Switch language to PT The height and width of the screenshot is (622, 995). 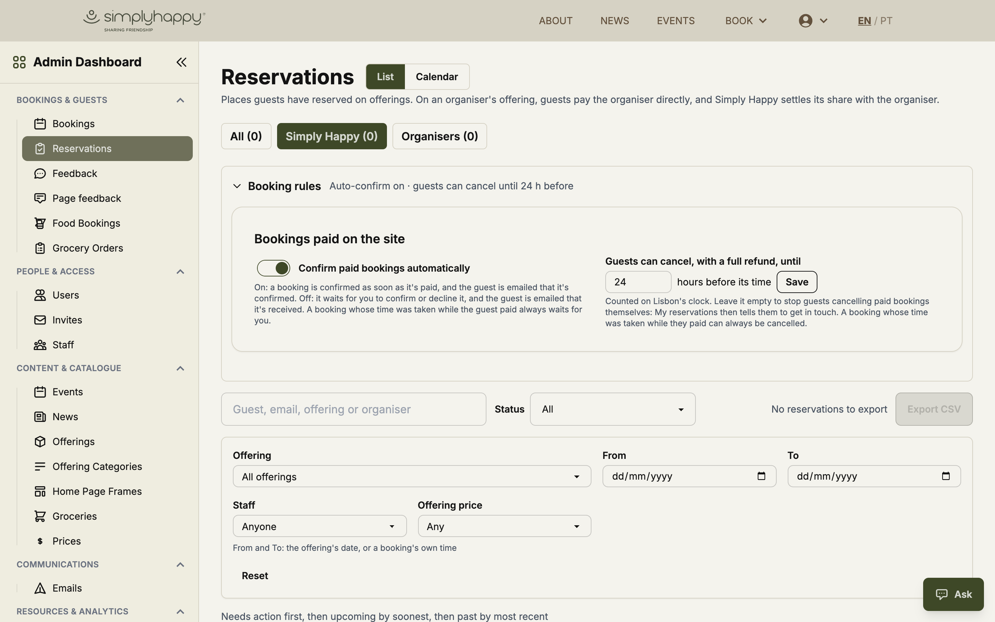point(887,21)
